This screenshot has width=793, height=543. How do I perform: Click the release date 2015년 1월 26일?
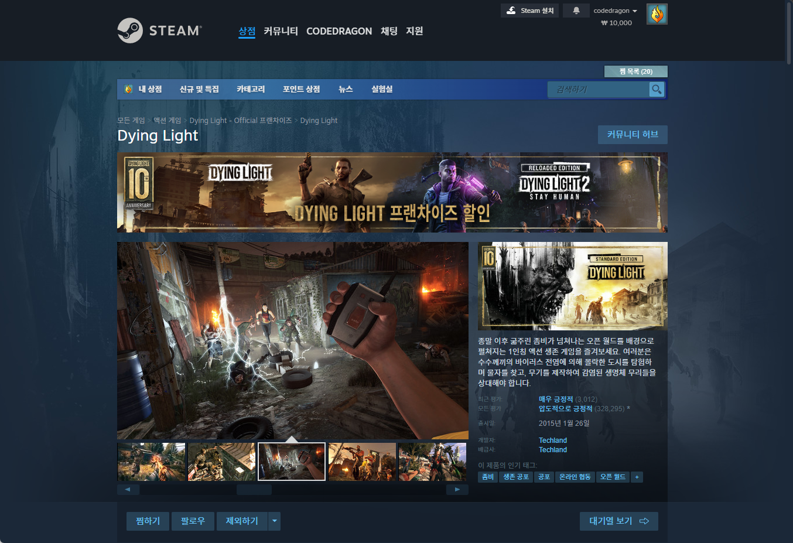564,424
